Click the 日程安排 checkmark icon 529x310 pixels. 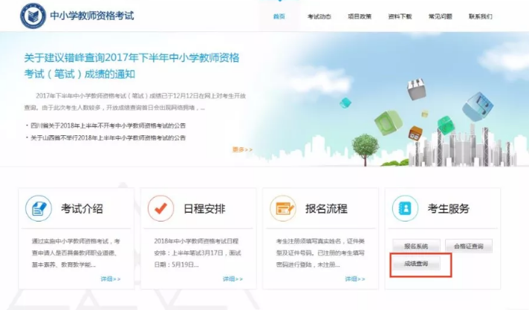pos(160,208)
